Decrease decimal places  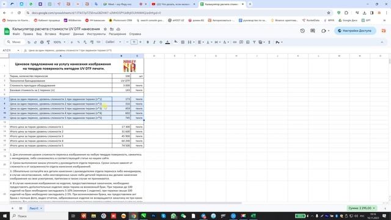coord(85,42)
